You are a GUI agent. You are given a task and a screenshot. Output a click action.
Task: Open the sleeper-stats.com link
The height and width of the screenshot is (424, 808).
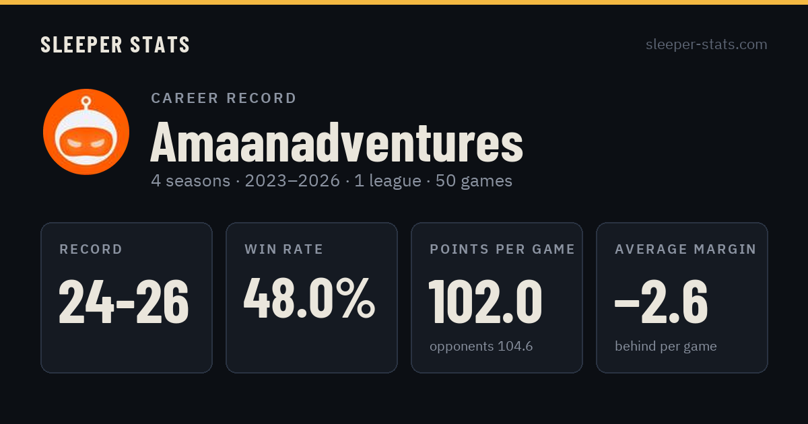(x=706, y=44)
